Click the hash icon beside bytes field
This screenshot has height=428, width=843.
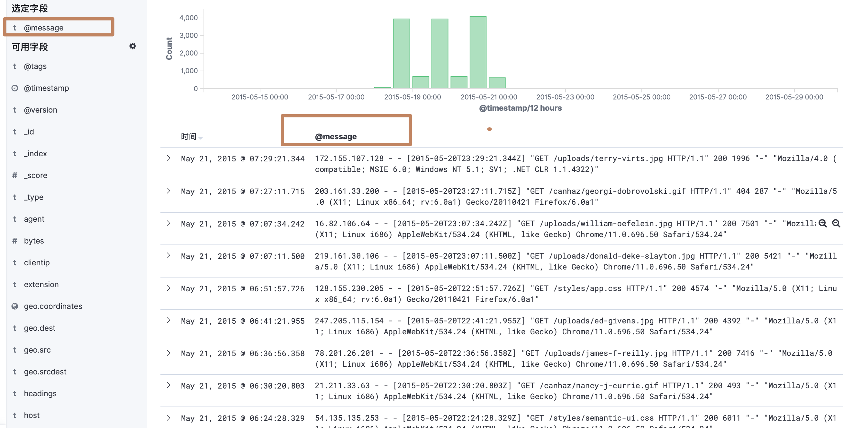pos(15,241)
